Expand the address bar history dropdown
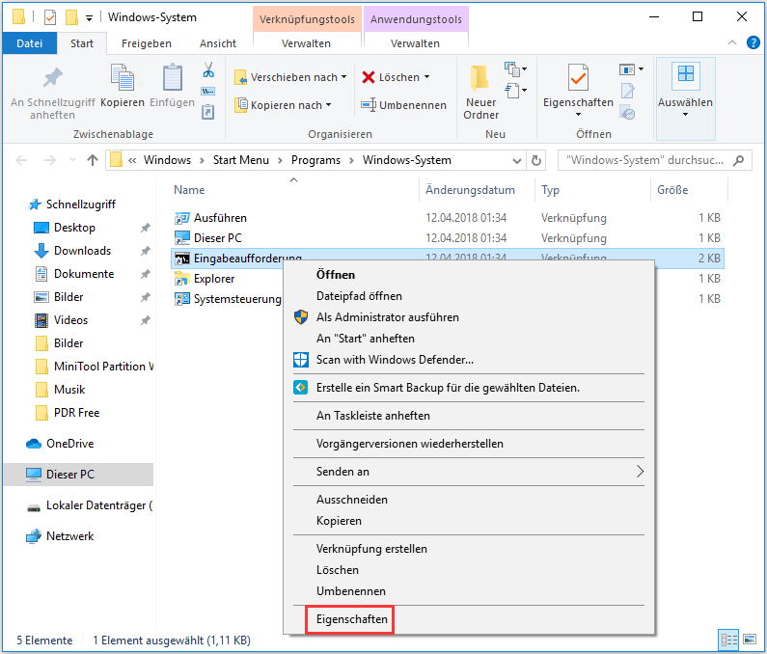Screen dimensions: 767x654 [517, 160]
